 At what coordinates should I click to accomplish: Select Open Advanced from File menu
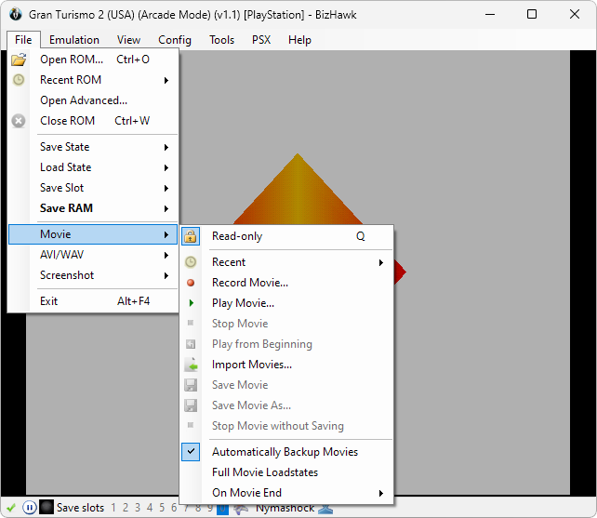[84, 100]
